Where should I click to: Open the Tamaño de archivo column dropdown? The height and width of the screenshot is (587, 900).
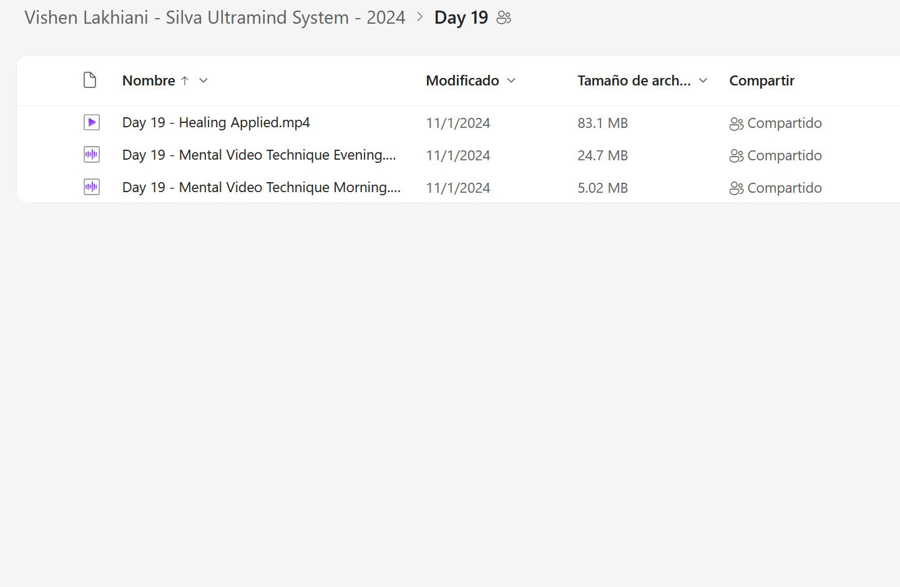[703, 80]
